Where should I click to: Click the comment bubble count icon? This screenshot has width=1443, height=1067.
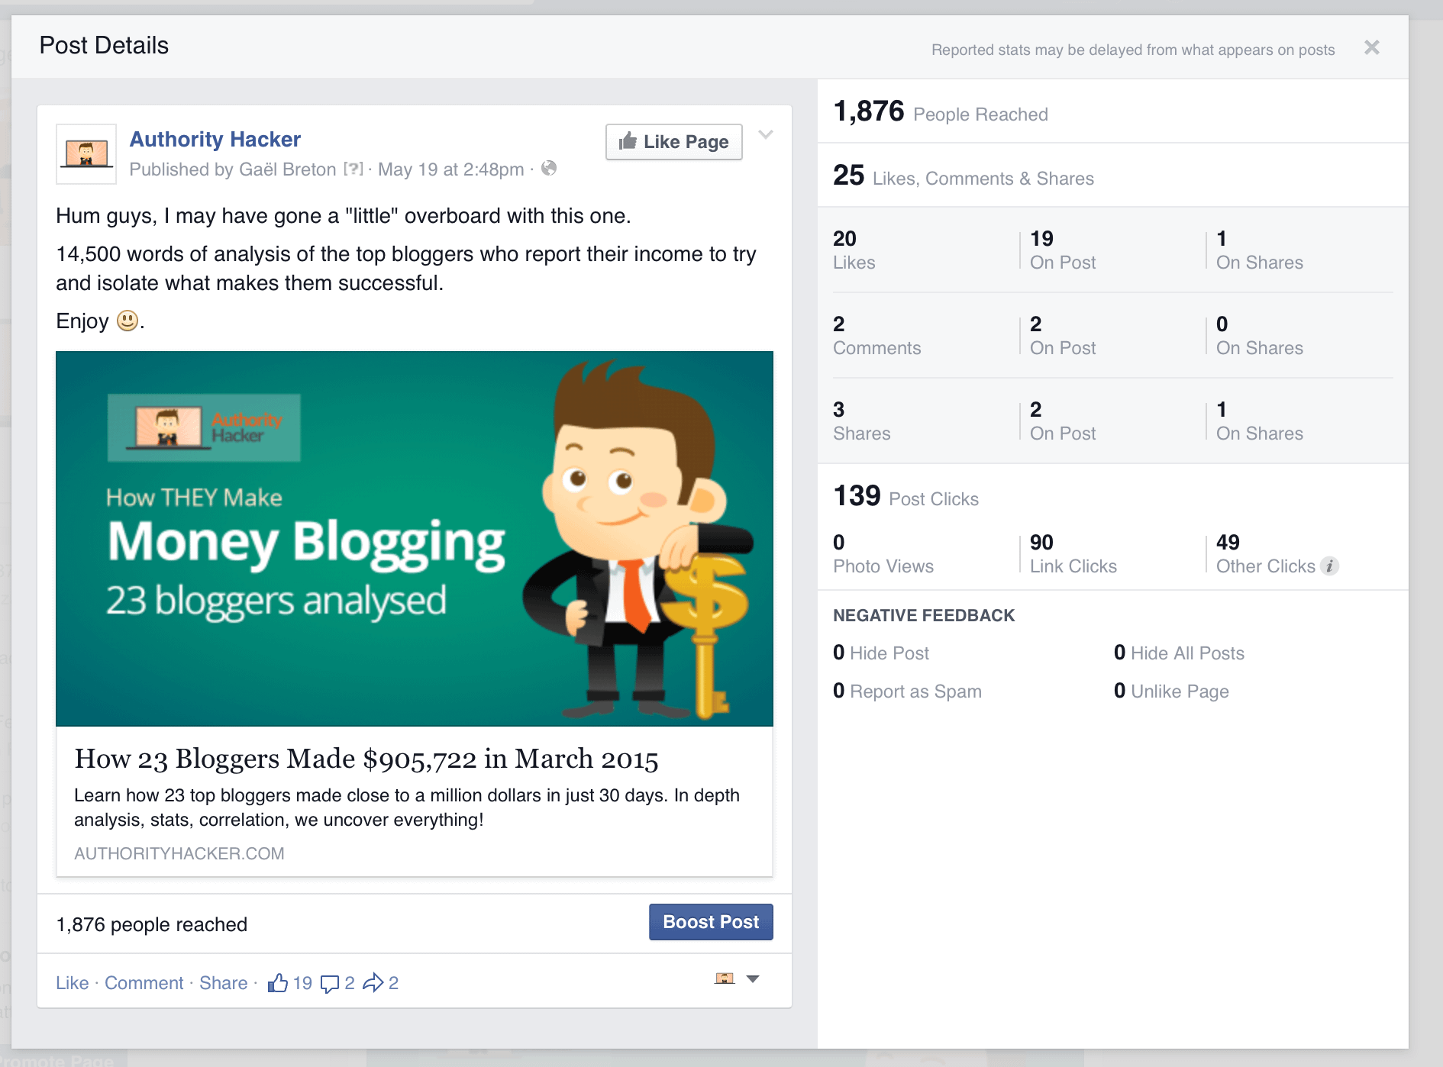click(330, 983)
